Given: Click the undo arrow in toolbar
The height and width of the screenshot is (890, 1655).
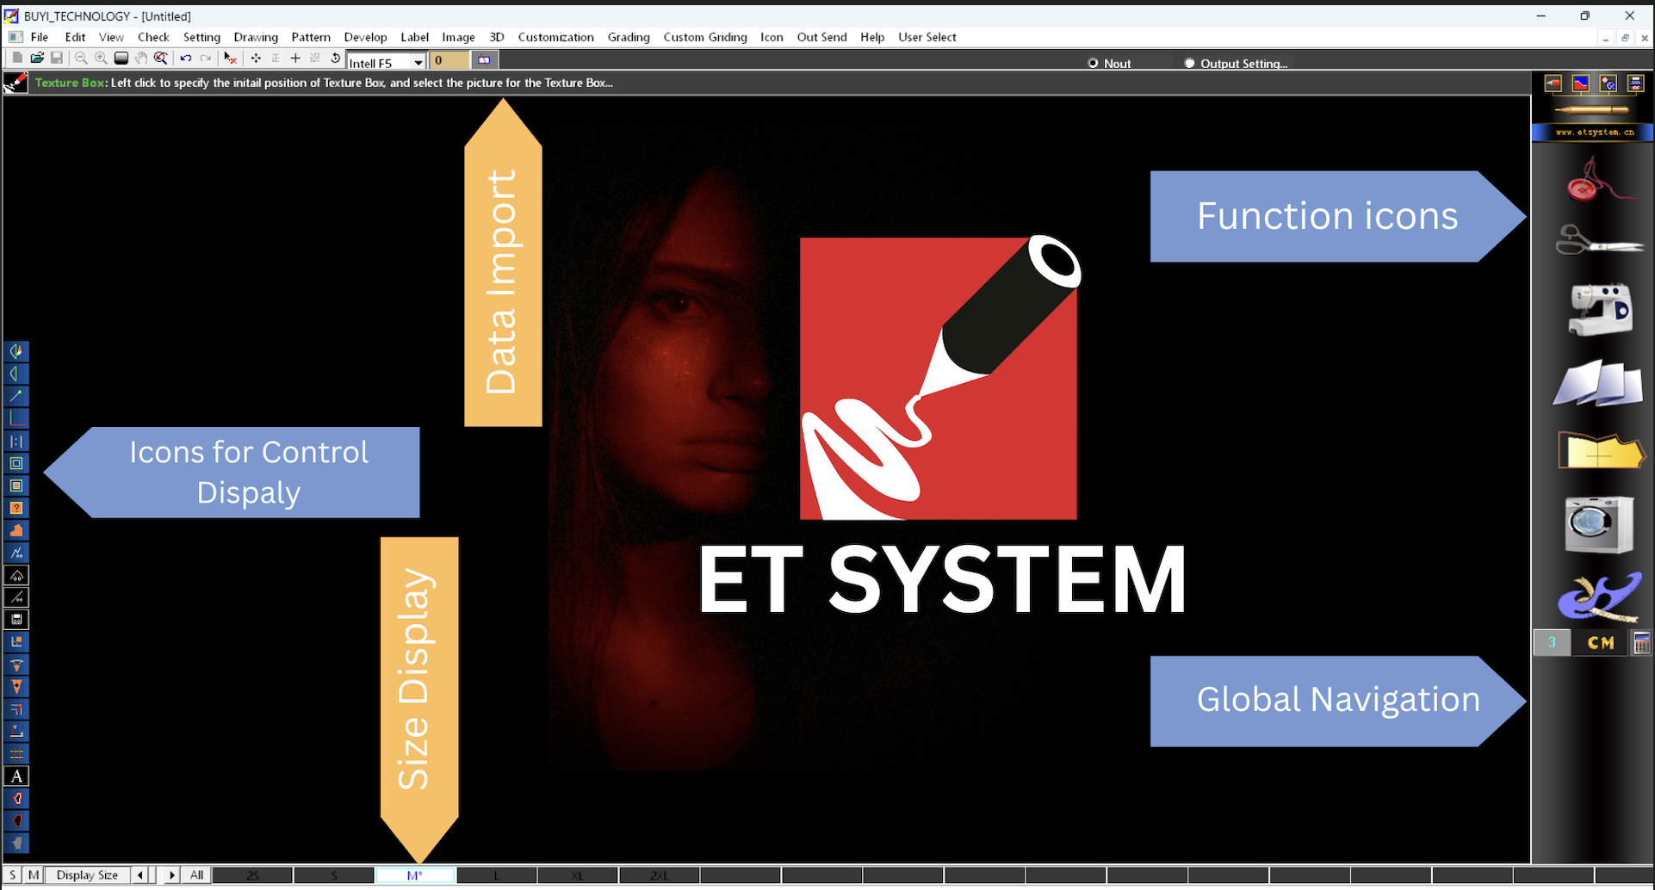Looking at the screenshot, I should point(185,59).
